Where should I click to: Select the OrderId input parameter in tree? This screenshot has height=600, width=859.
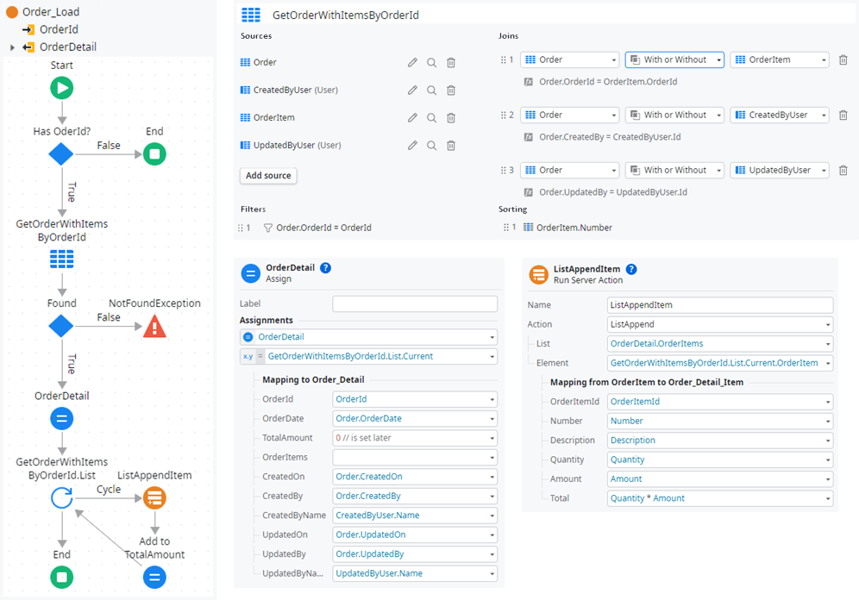[59, 29]
